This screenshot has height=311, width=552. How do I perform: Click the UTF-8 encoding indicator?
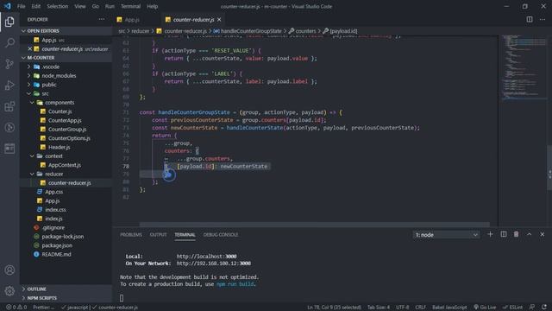(x=403, y=308)
